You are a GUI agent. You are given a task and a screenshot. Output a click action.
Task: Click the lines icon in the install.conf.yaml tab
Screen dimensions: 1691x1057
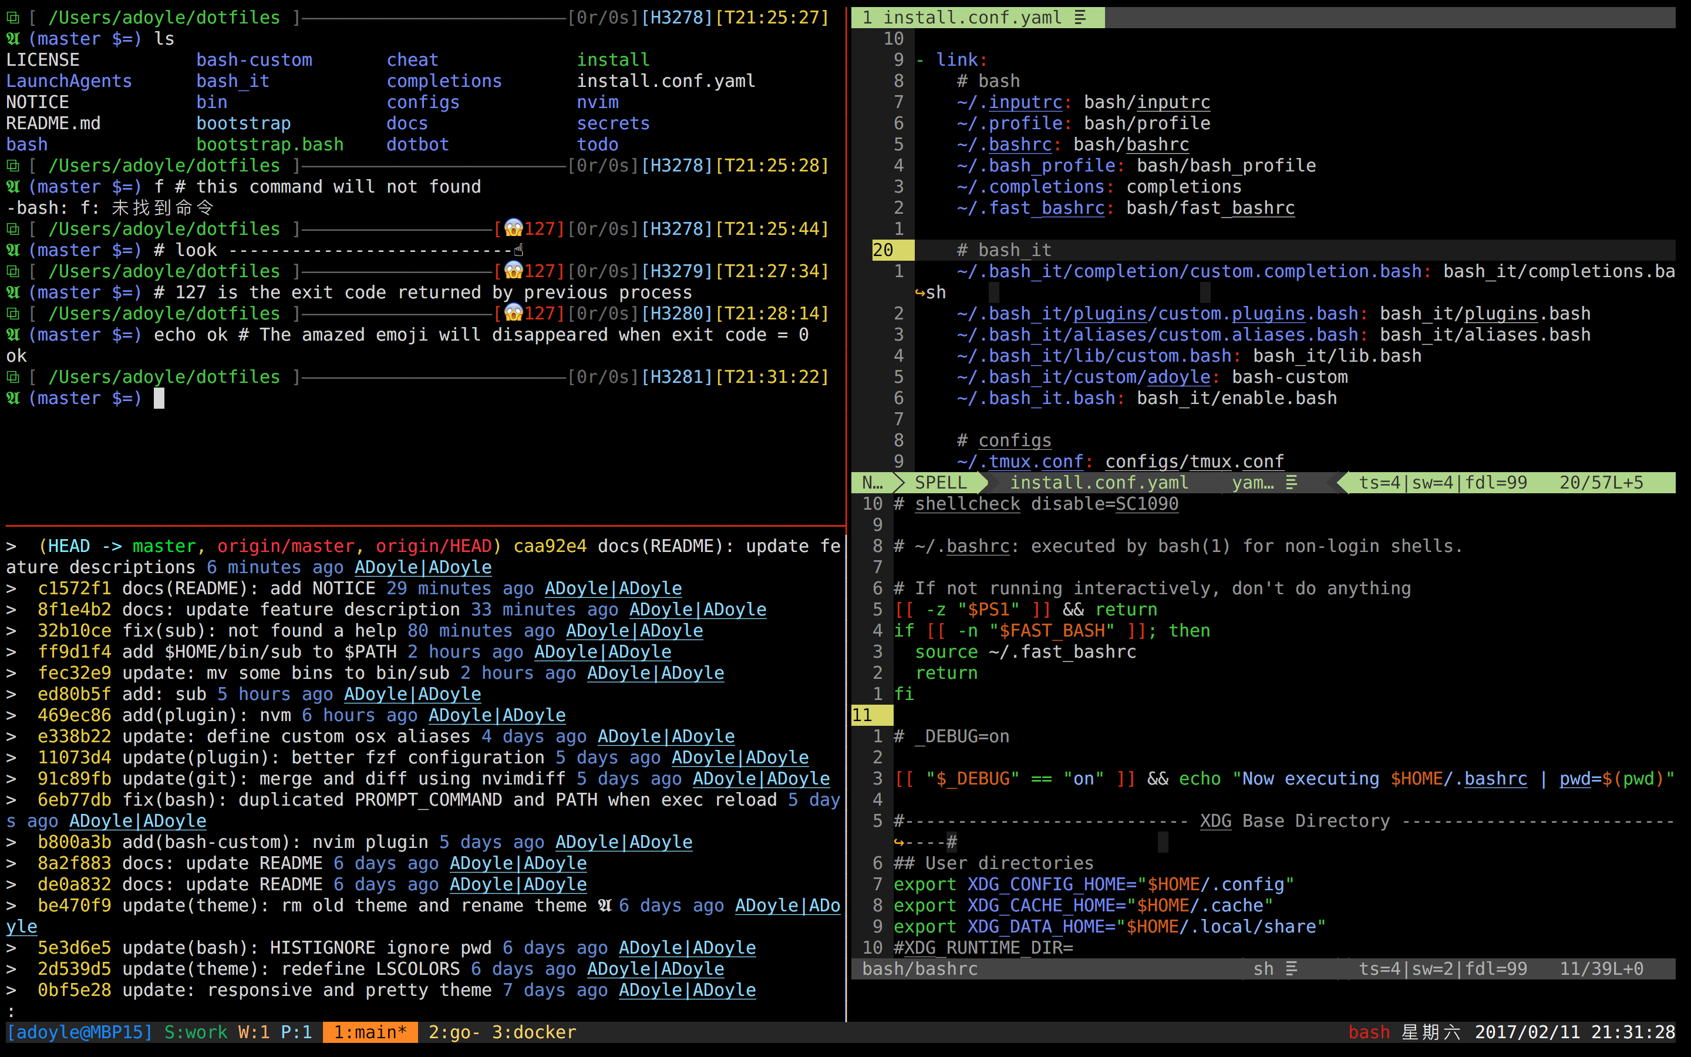point(1080,18)
